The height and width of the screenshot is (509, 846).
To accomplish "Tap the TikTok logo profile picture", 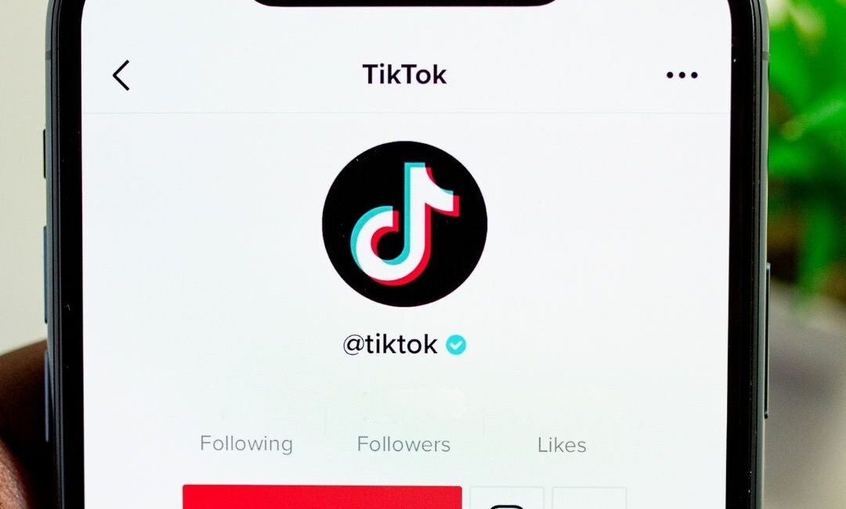I will pyautogui.click(x=405, y=224).
